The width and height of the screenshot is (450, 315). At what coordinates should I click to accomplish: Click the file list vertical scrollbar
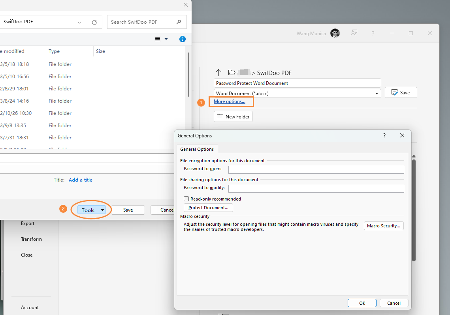click(188, 75)
